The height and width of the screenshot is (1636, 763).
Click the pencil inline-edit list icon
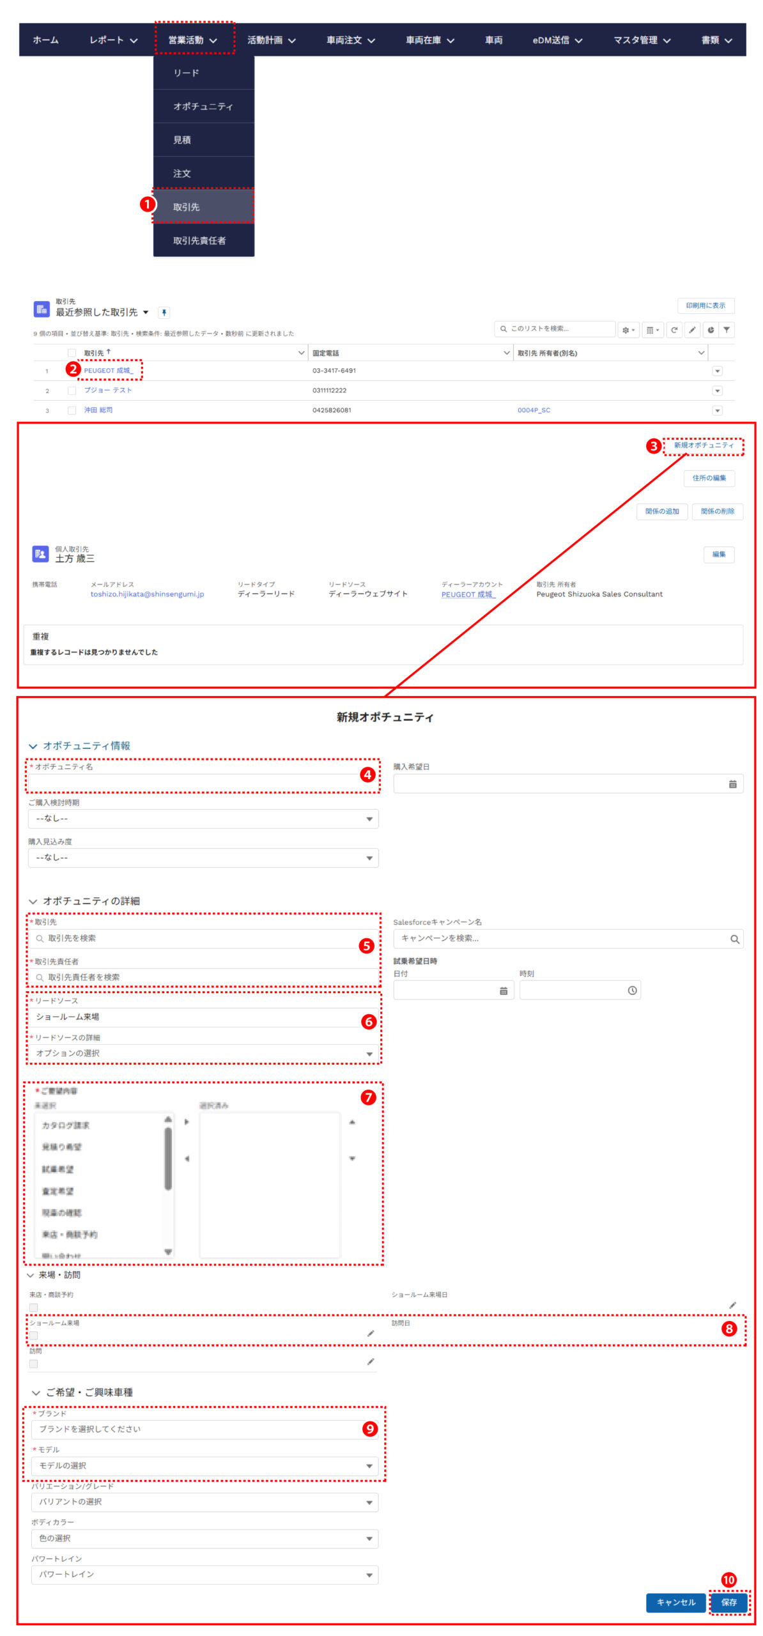coord(692,330)
